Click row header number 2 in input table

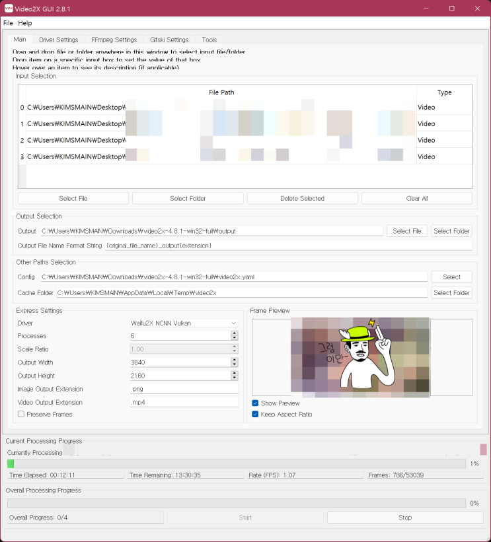[22, 140]
